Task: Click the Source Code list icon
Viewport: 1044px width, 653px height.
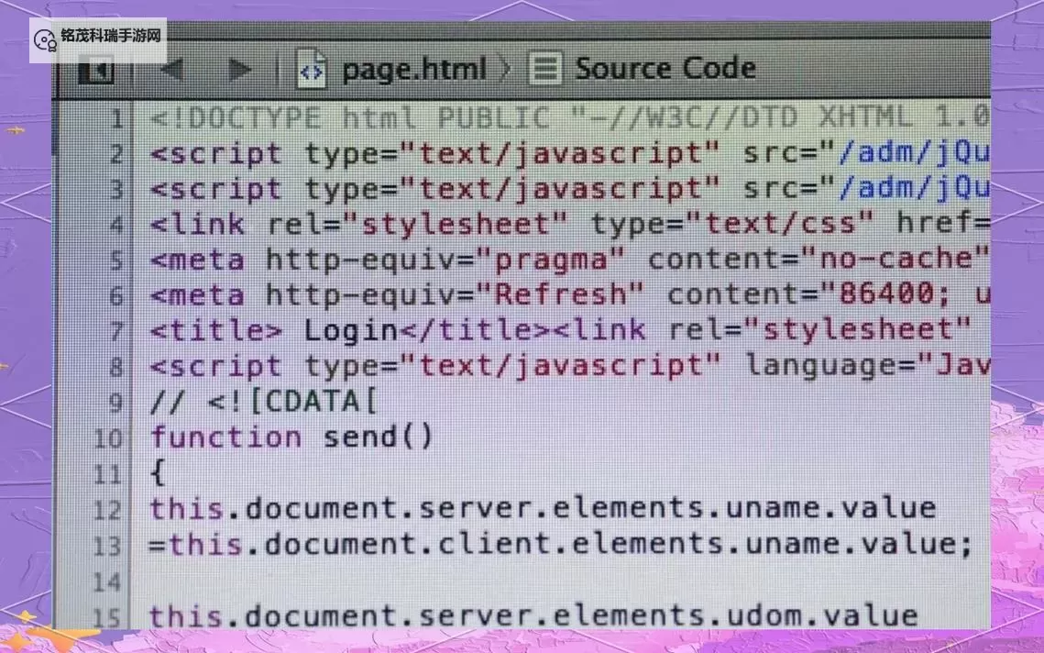Action: point(544,70)
